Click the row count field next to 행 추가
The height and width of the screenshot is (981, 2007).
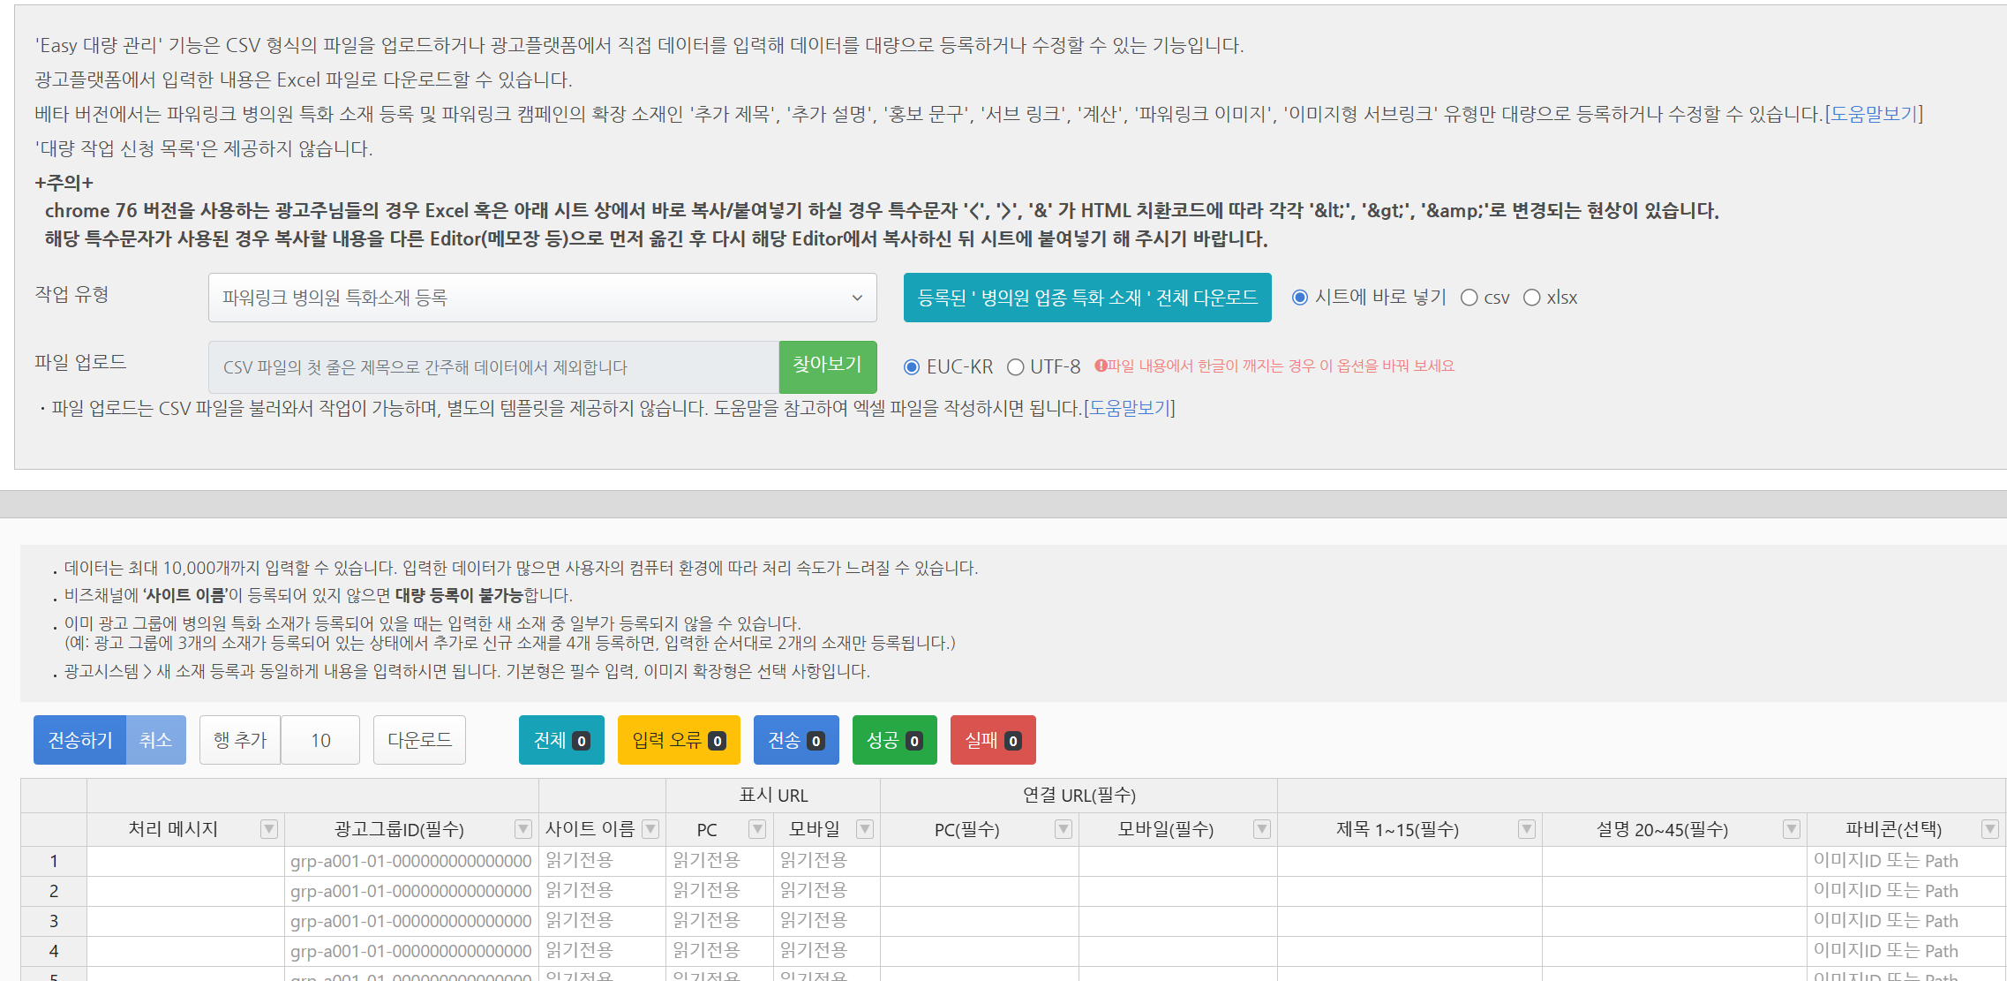click(320, 740)
